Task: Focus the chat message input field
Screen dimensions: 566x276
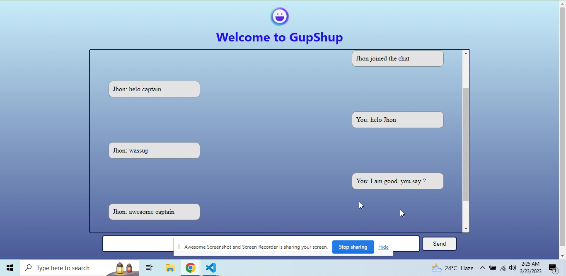Action: click(261, 244)
